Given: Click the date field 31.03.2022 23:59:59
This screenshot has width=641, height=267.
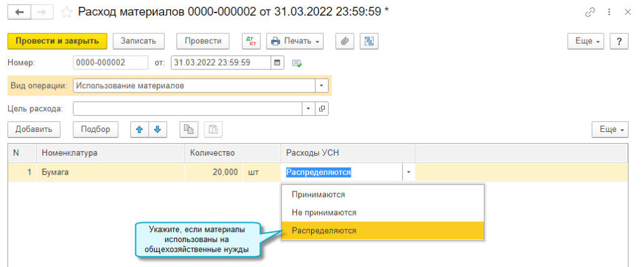Looking at the screenshot, I should pos(221,63).
